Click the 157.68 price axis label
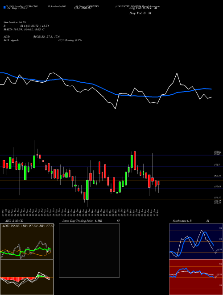 point(218,186)
